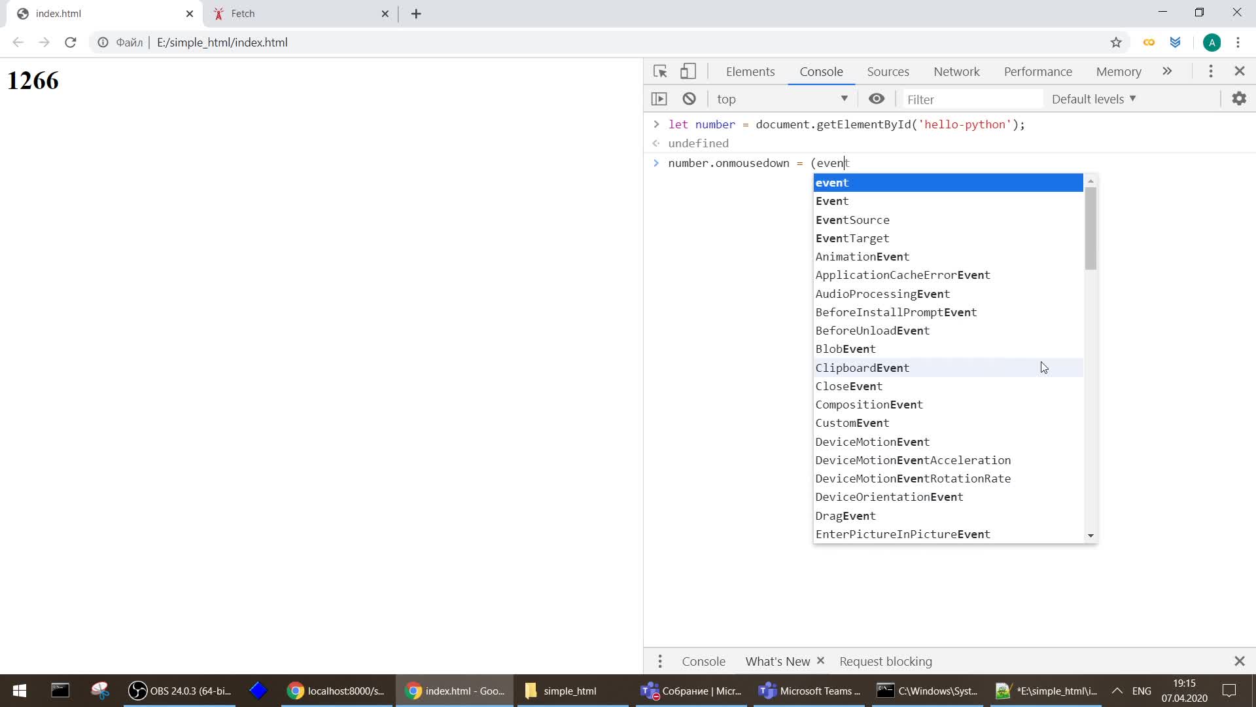This screenshot has height=707, width=1256.
Task: Click the browser reload button
Action: point(71,43)
